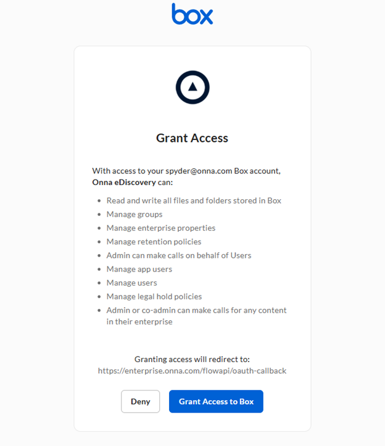
Task: Select the spyder@onna.com email text
Action: 198,171
